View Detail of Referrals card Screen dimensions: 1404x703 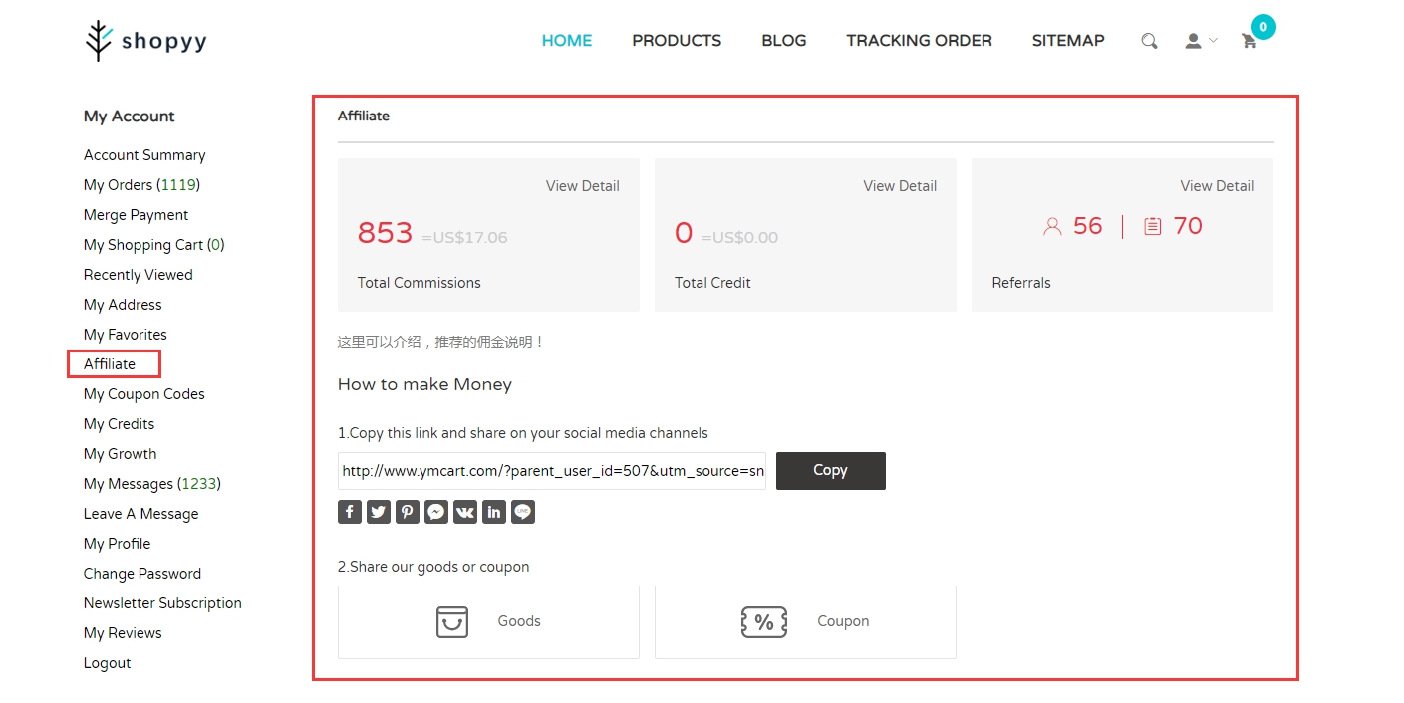click(1217, 186)
